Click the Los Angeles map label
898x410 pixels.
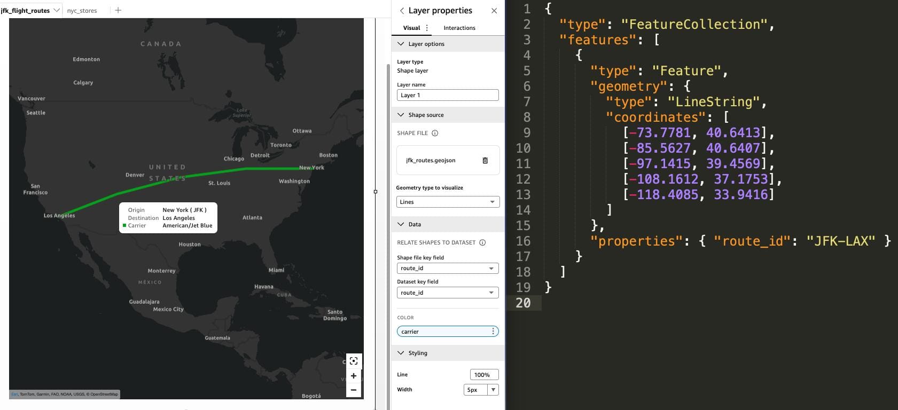point(59,216)
